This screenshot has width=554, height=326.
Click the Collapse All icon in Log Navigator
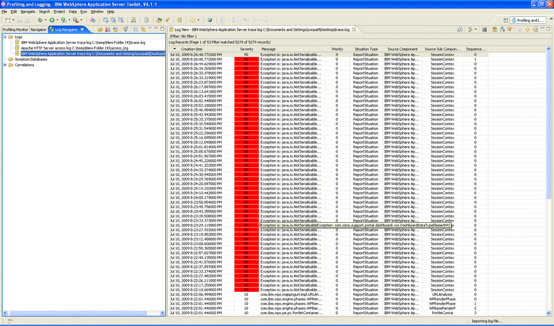tap(136, 29)
